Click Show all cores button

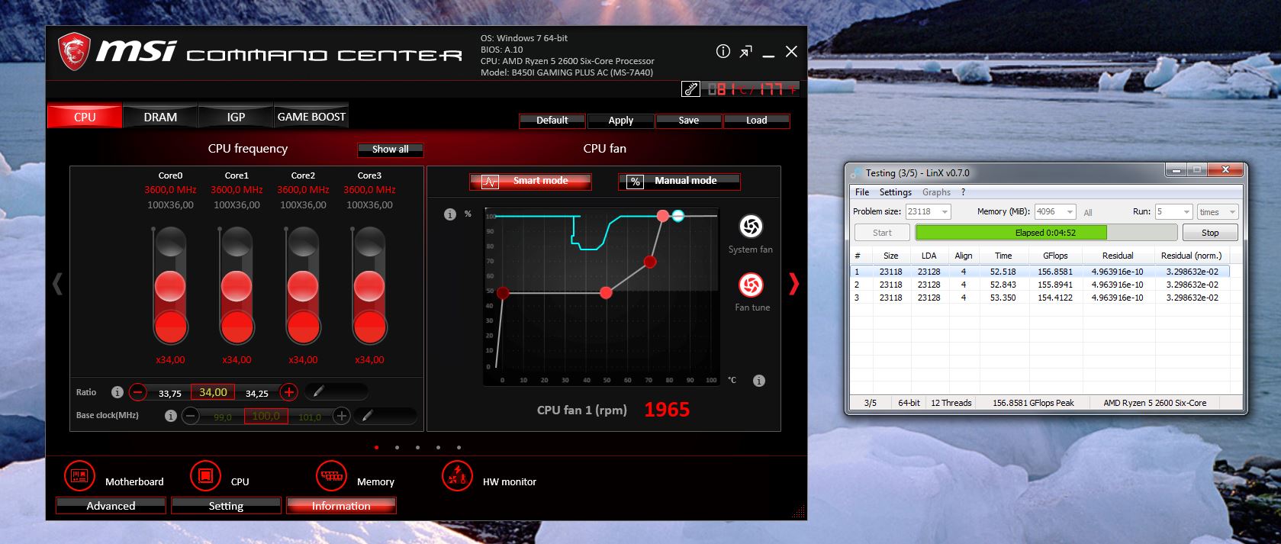tap(391, 150)
